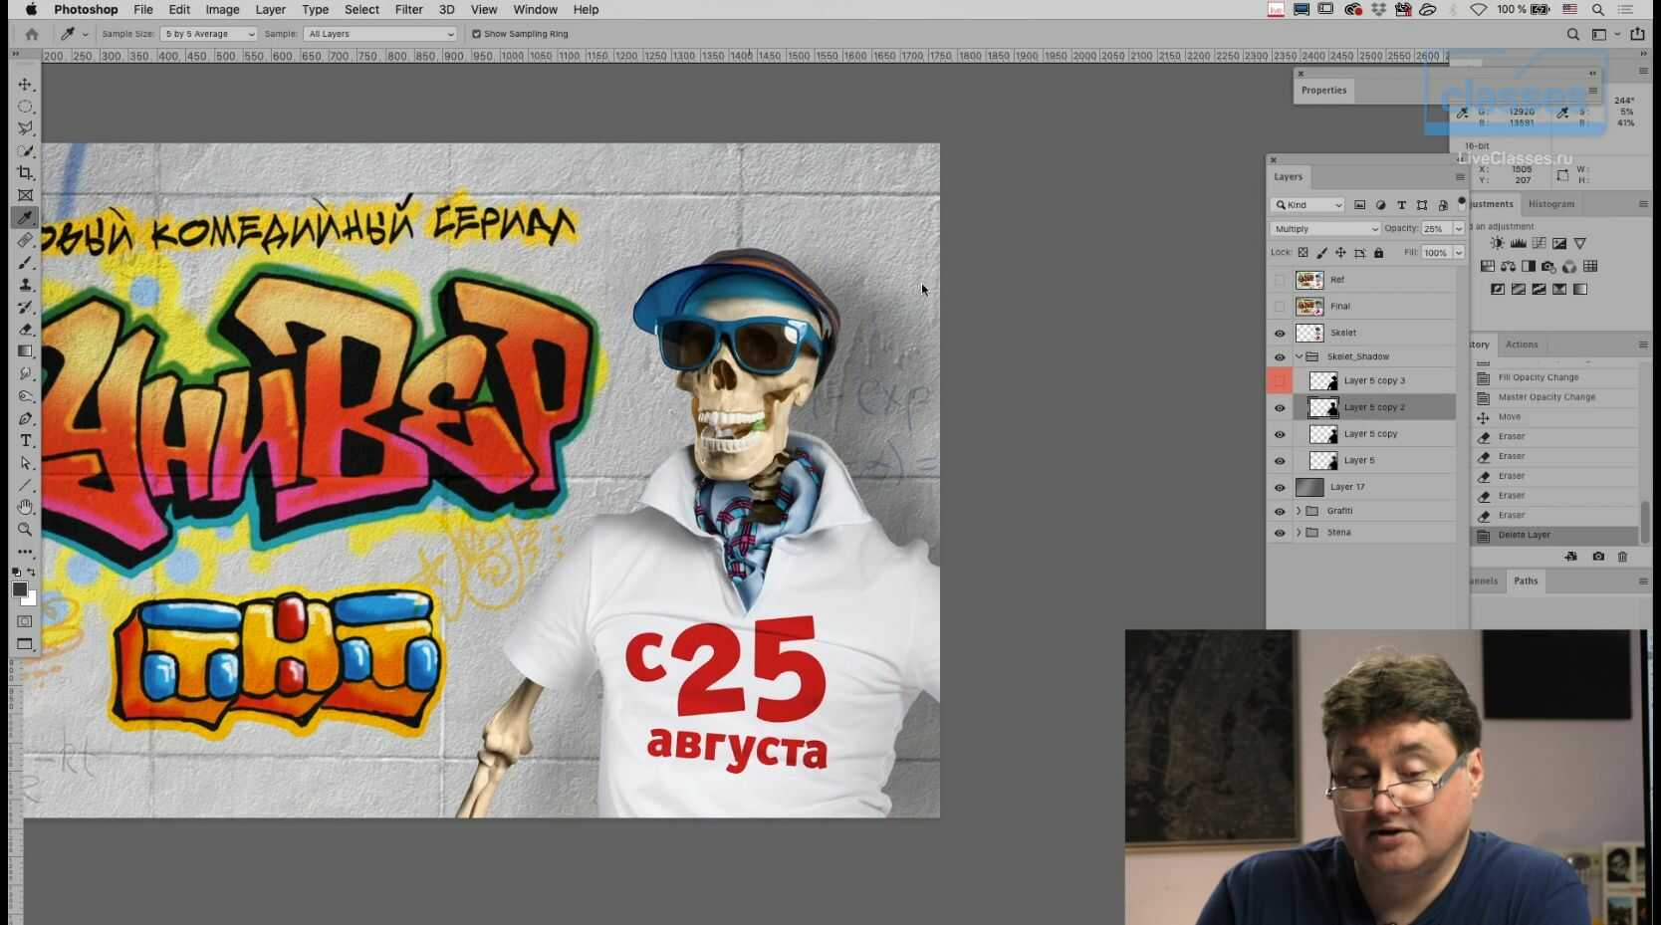Click the Lock all layer icon
1661x925 pixels.
coord(1379,253)
